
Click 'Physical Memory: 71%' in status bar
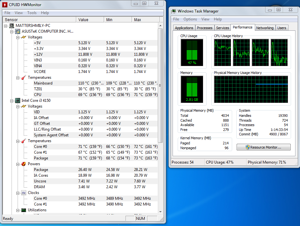[x=267, y=162]
